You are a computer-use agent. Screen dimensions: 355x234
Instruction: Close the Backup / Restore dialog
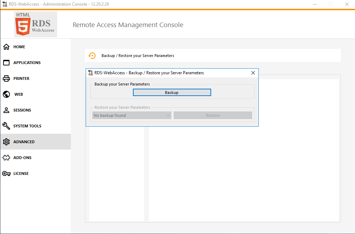[x=253, y=73]
